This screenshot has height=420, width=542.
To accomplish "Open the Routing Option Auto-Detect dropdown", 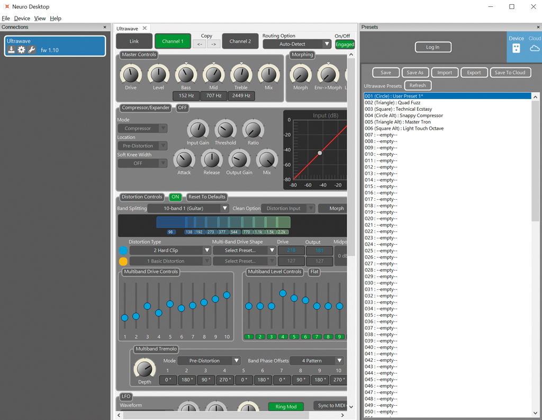I will 296,44.
